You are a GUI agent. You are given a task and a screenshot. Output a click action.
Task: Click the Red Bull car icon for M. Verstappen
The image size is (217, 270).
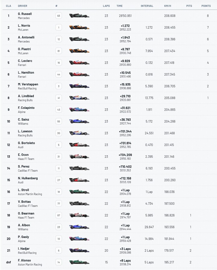pos(79,86)
